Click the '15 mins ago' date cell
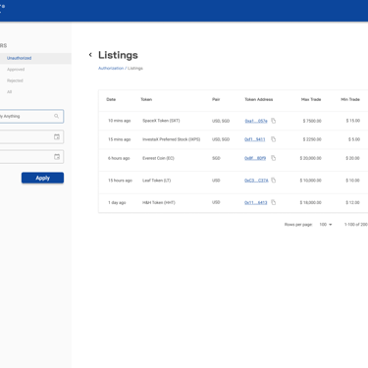 point(120,139)
